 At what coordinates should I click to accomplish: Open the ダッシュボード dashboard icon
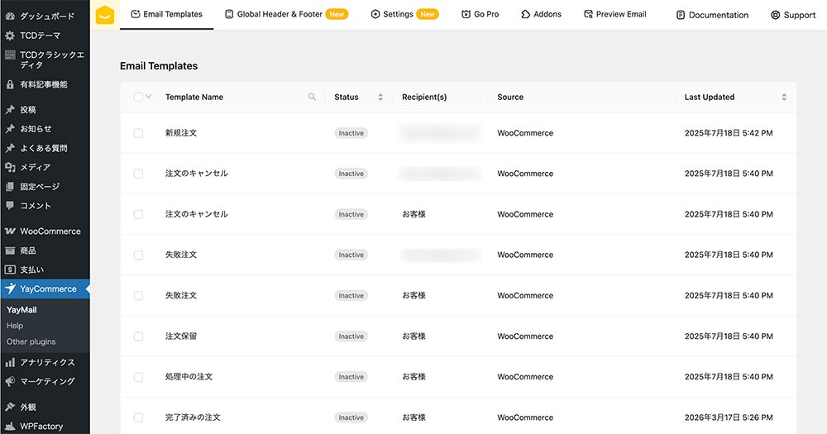pyautogui.click(x=10, y=16)
